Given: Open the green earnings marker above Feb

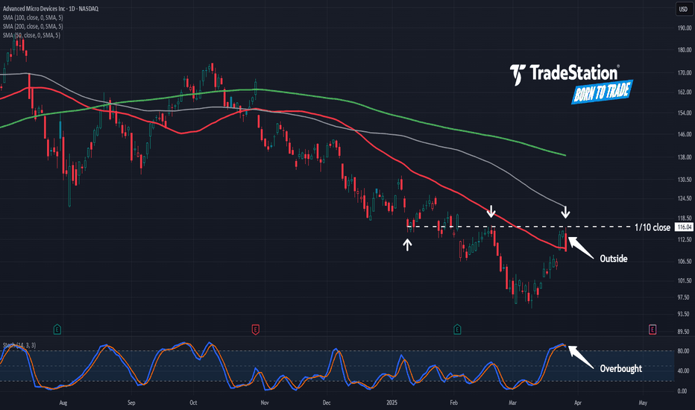Looking at the screenshot, I should (x=457, y=329).
